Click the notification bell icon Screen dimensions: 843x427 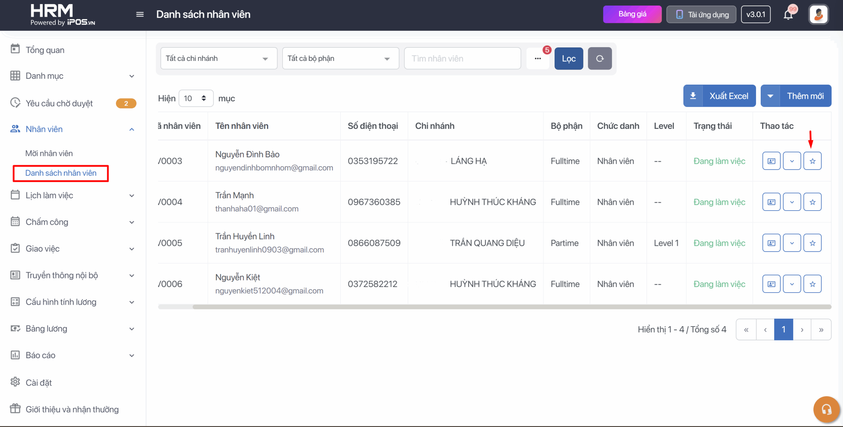(788, 14)
